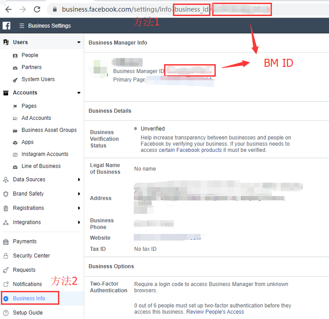Expand the Brand Safety arrow

pos(79,194)
